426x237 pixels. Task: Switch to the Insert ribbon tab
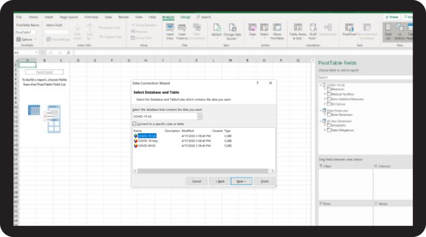click(x=49, y=17)
